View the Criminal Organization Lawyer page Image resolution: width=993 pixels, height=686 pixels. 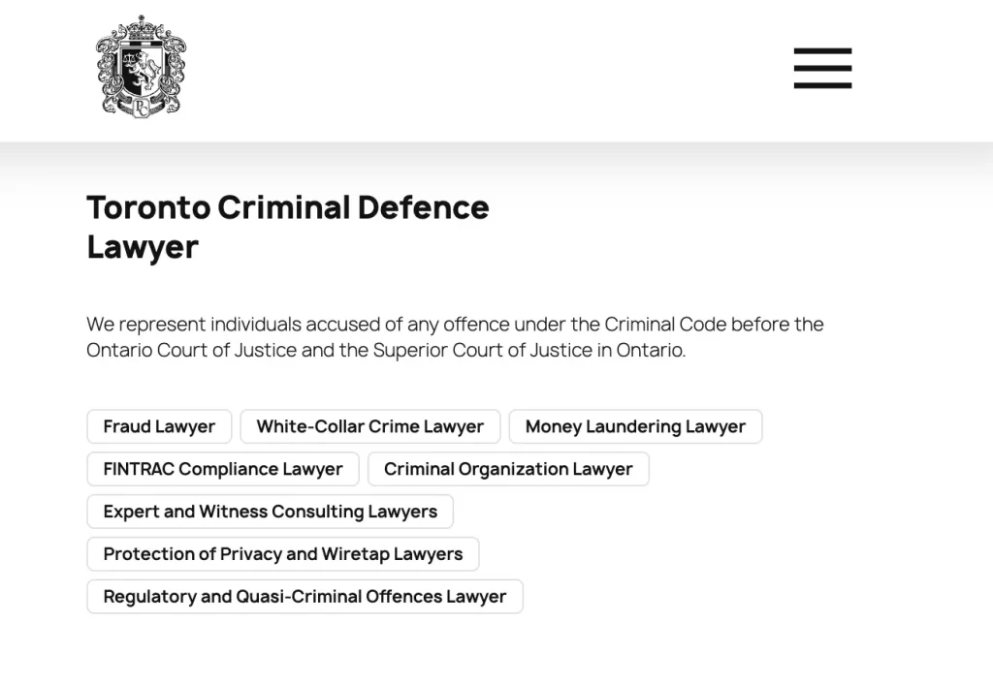point(508,469)
